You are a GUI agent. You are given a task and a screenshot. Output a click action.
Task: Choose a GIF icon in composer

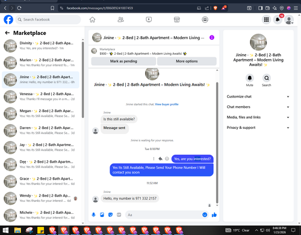pos(119,215)
